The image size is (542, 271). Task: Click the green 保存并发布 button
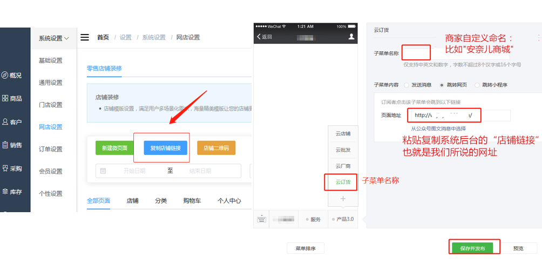click(x=472, y=248)
